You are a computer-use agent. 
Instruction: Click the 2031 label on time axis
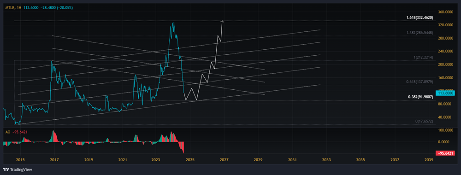(292, 160)
